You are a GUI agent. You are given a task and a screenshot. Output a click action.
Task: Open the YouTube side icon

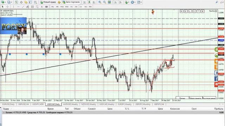point(216,85)
